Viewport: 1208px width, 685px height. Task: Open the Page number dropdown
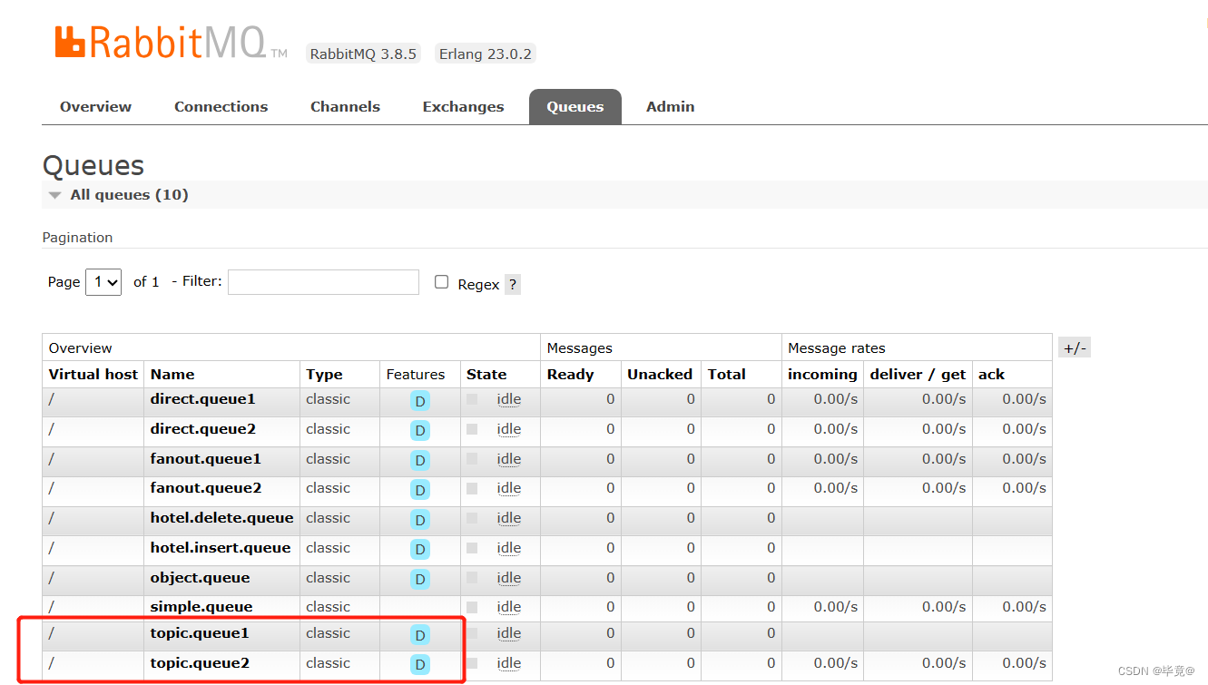click(x=103, y=282)
